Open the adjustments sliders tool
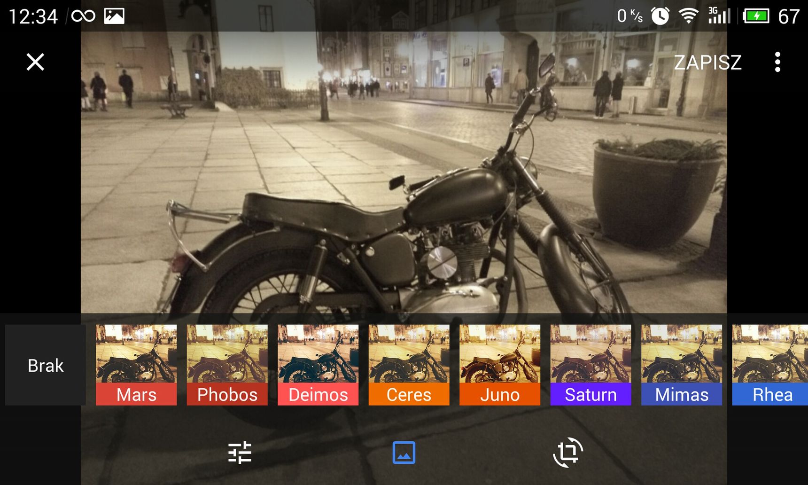 (240, 453)
